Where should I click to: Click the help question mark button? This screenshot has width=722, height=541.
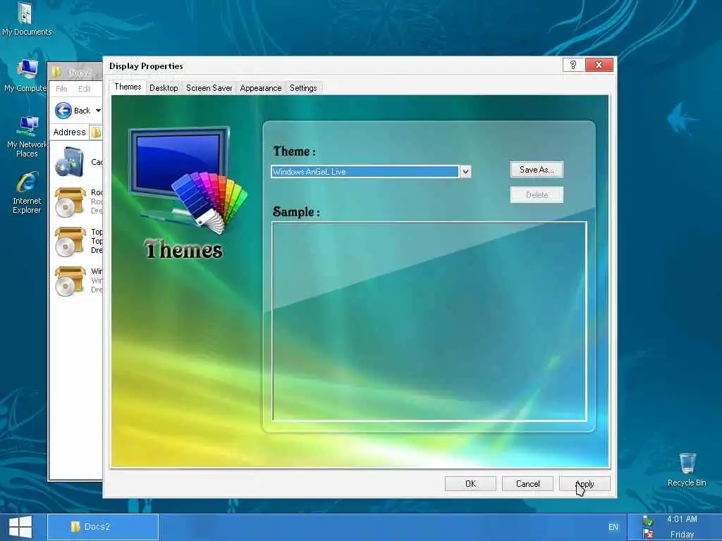pyautogui.click(x=573, y=65)
